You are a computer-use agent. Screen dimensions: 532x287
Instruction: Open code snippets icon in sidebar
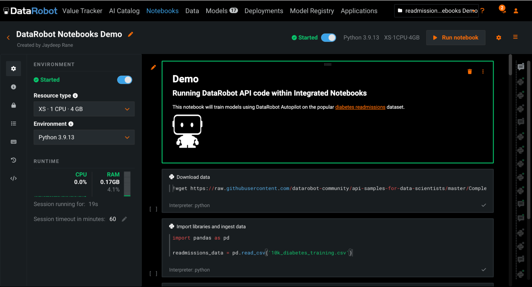(x=14, y=178)
